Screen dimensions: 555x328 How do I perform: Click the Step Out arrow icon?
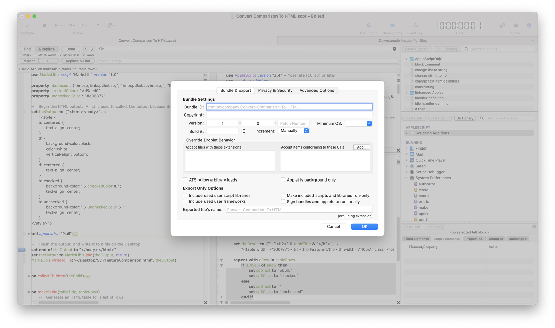pos(98,25)
